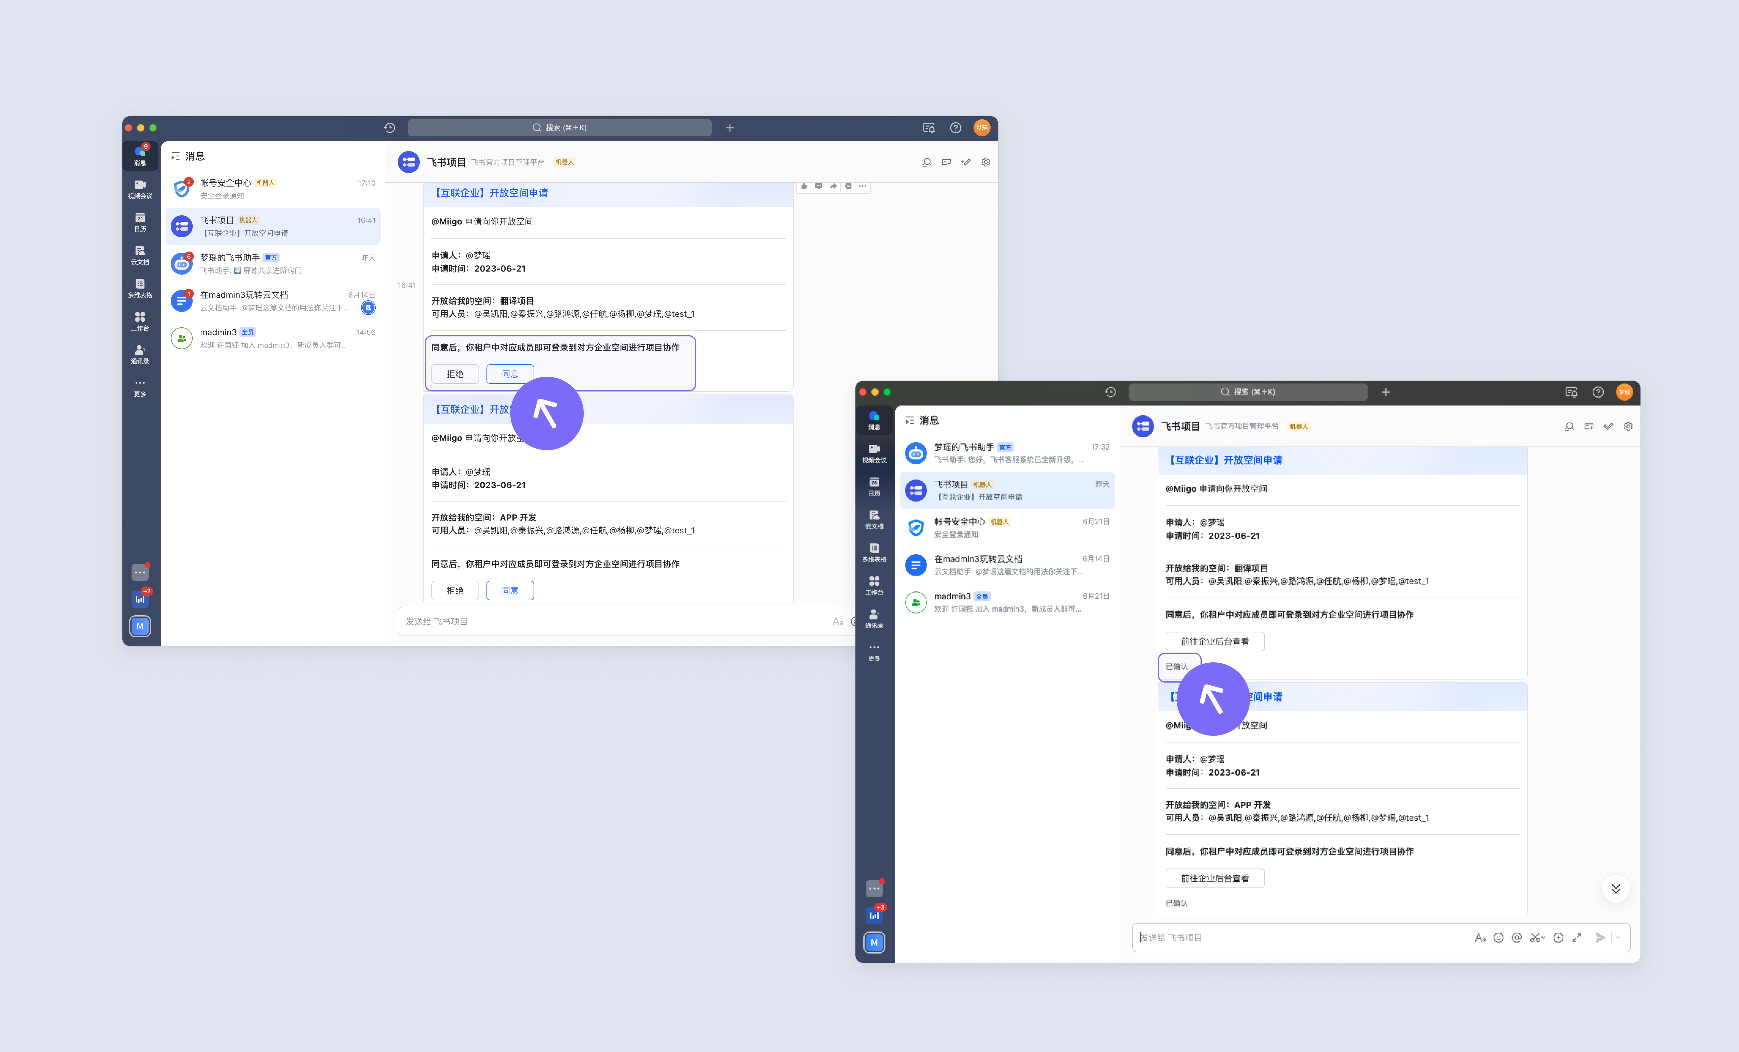Reply to the message via speech-bubble icon
This screenshot has width=1739, height=1052.
click(819, 186)
